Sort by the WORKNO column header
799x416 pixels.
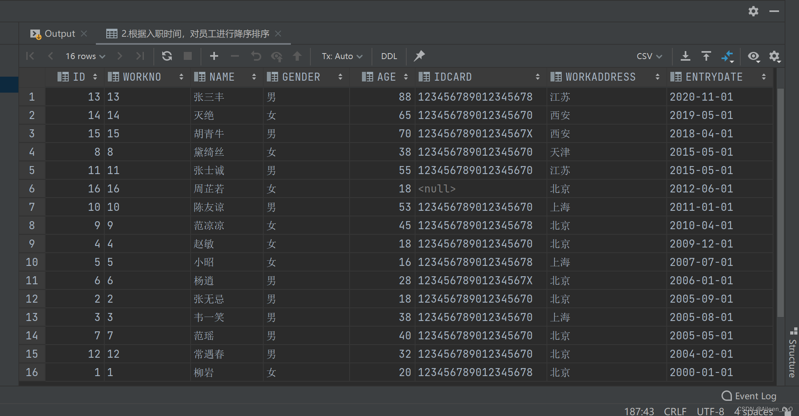(x=146, y=77)
